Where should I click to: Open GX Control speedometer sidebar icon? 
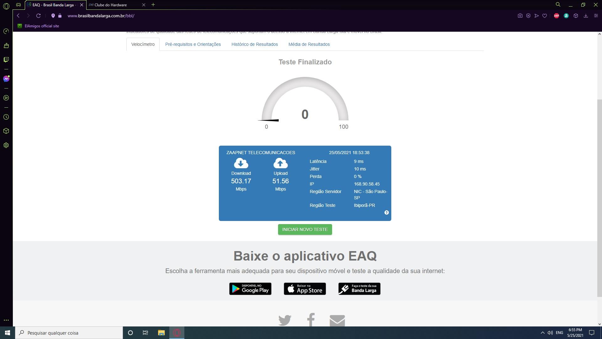click(6, 31)
